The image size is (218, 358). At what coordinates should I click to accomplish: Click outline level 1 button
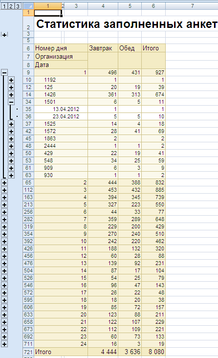[4, 6]
